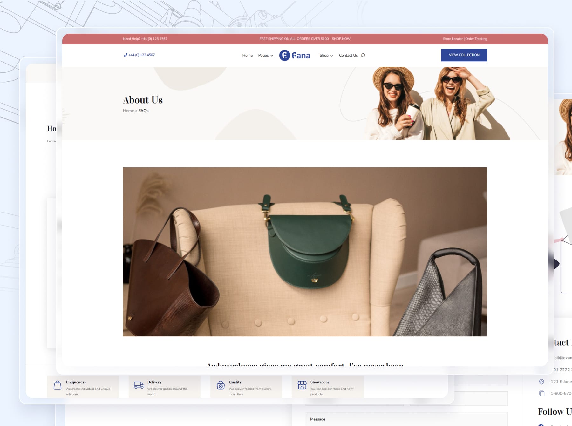Expand the Shop dropdown menu
Screen dimensions: 572x426
(x=326, y=55)
